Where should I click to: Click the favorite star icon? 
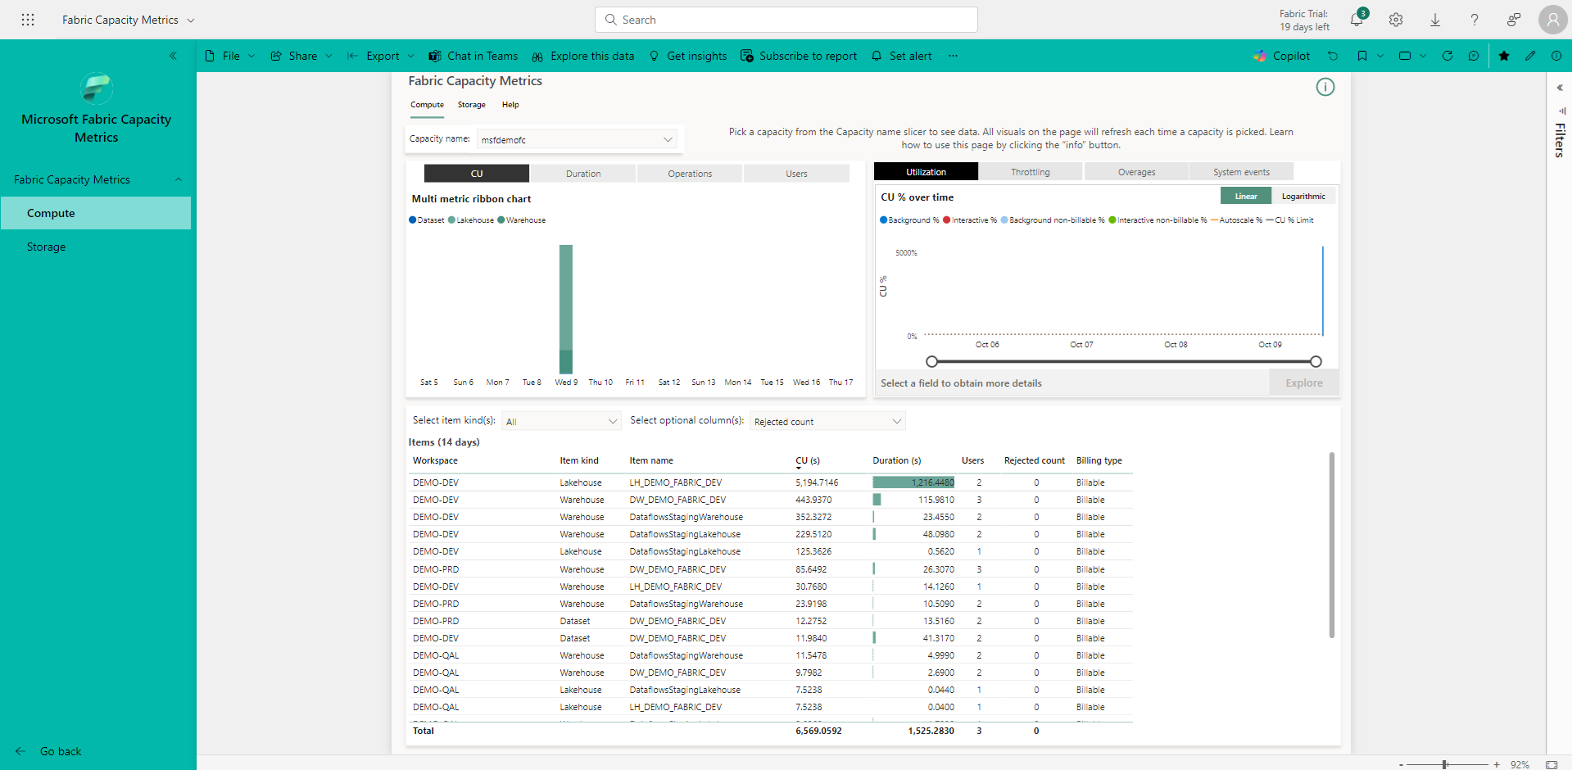(x=1504, y=56)
